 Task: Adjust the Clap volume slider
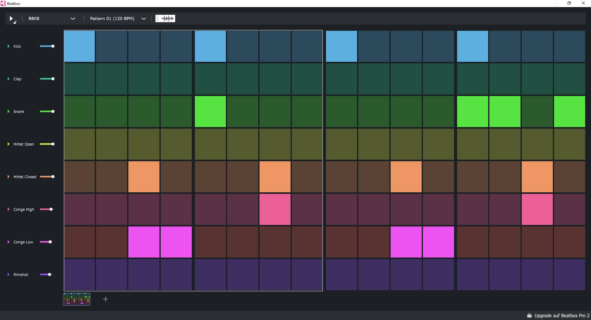pos(47,79)
